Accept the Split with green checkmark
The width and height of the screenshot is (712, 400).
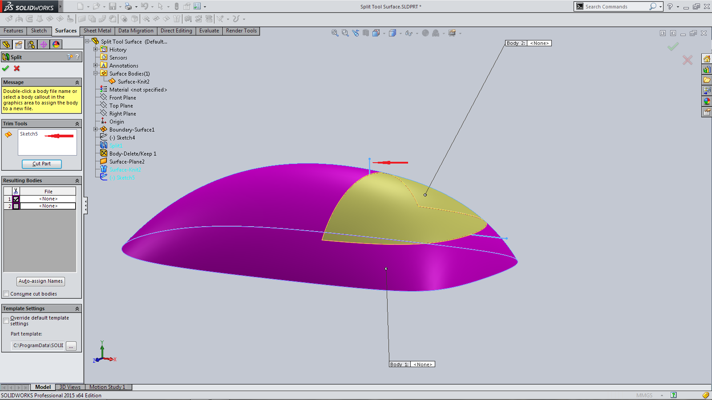5,68
